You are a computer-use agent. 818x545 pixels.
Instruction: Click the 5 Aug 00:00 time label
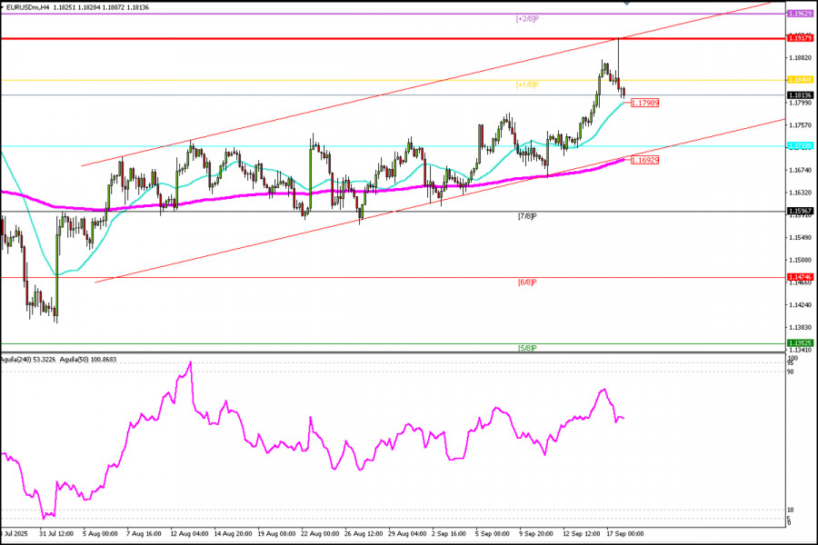pyautogui.click(x=100, y=534)
